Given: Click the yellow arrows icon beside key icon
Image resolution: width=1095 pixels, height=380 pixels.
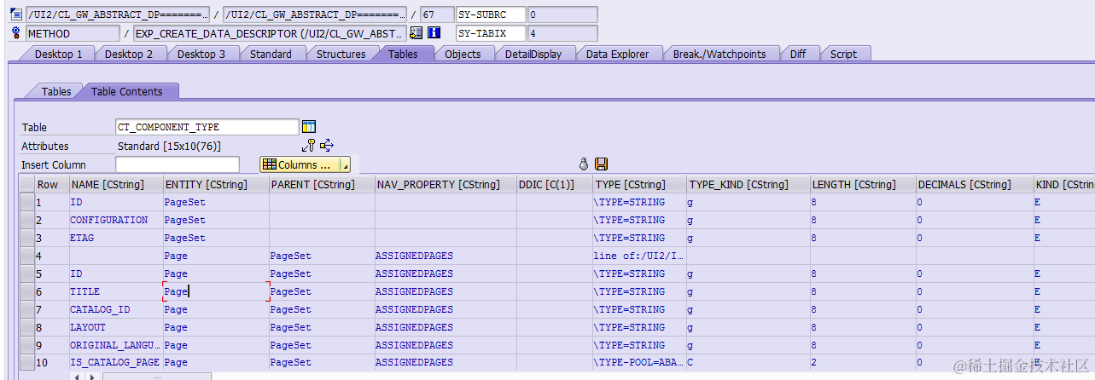Looking at the screenshot, I should (327, 146).
